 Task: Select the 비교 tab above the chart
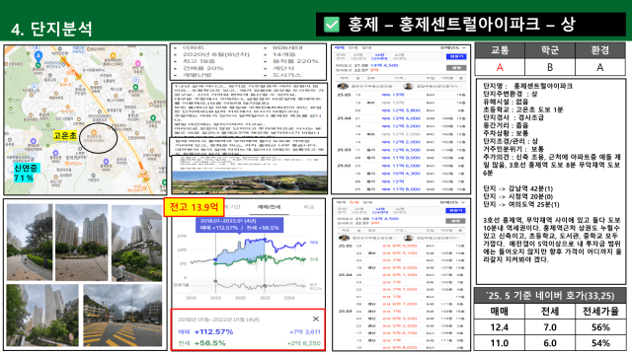pyautogui.click(x=309, y=207)
